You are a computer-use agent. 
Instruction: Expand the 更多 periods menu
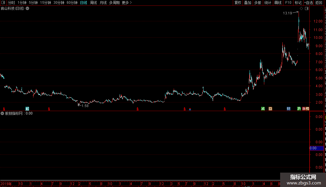point(127,3)
